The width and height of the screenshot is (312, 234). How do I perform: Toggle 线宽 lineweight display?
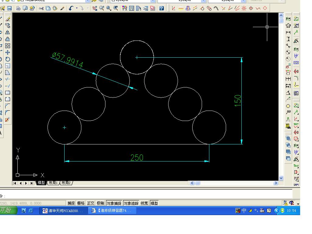(x=144, y=203)
